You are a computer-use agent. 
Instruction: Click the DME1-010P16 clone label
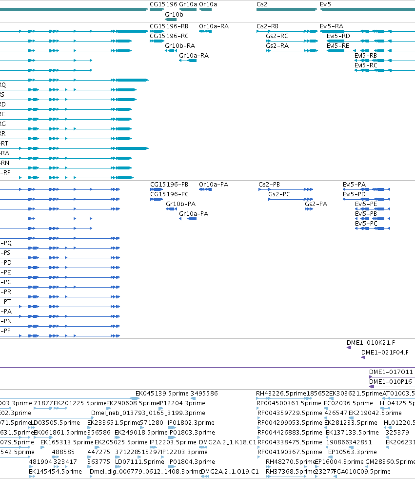coord(390,382)
